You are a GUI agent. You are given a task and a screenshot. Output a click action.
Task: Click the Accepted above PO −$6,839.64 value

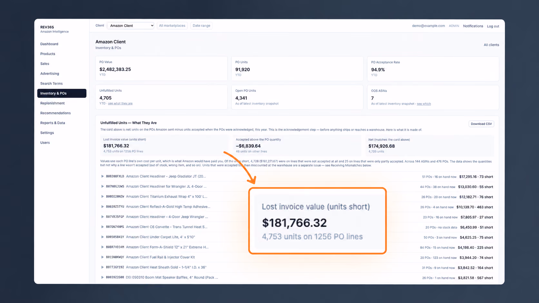point(248,146)
